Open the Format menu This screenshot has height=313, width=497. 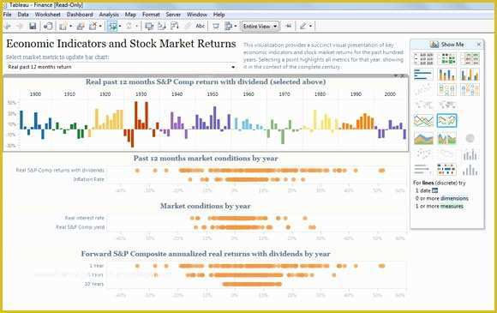(151, 15)
